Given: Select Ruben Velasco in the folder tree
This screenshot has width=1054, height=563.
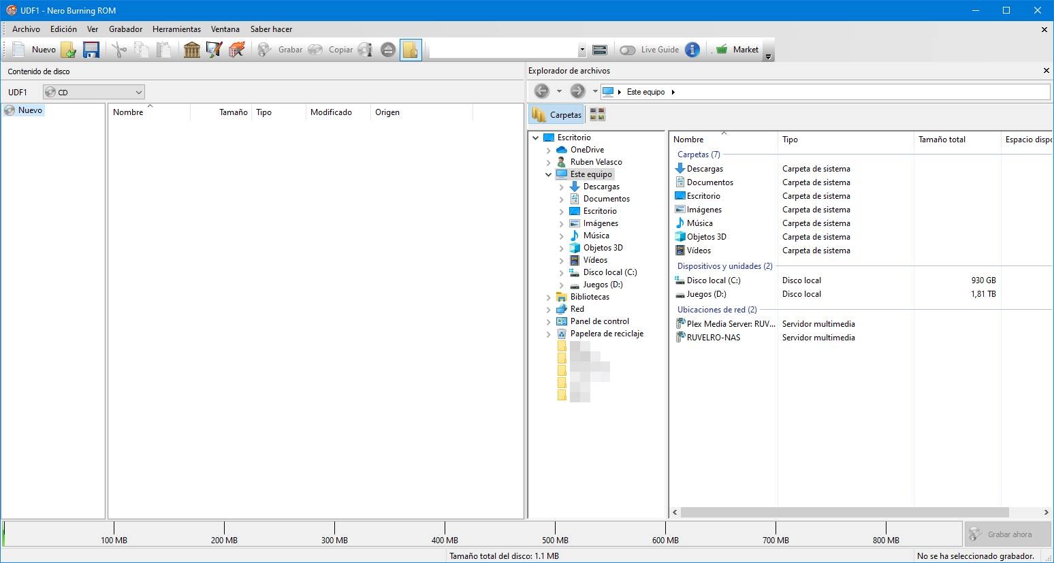Looking at the screenshot, I should pos(596,162).
